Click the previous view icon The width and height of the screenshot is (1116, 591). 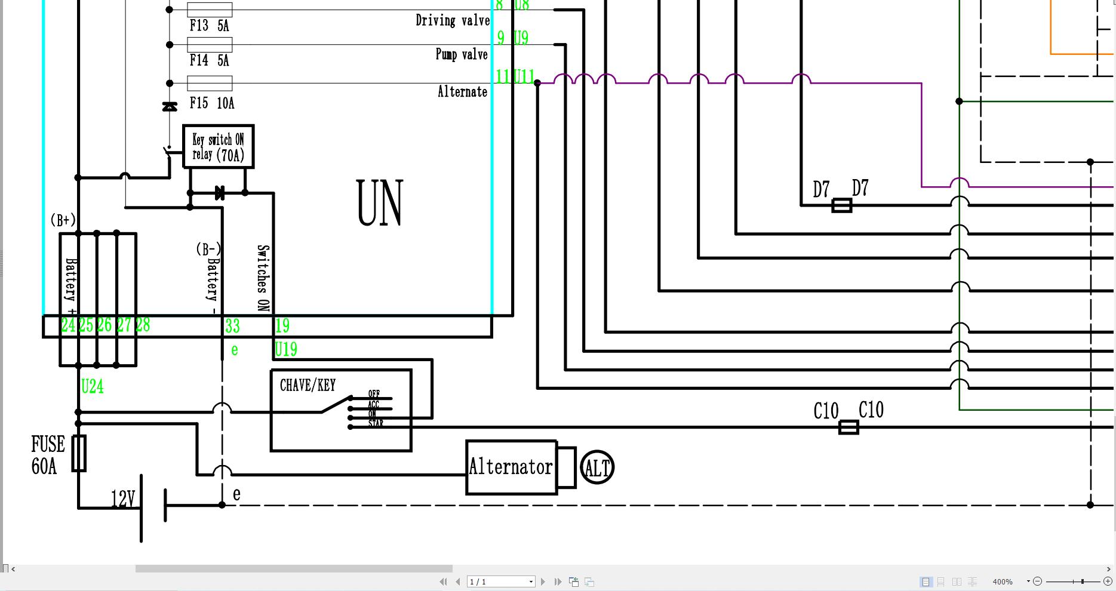[x=574, y=581]
